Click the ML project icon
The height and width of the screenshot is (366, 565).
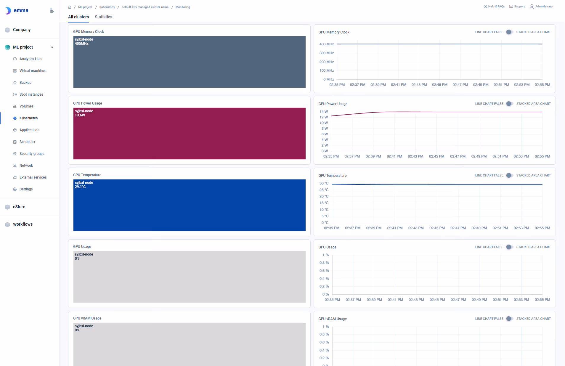click(7, 47)
